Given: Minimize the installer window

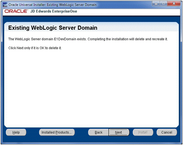Looking at the screenshot, I should coord(156,4).
